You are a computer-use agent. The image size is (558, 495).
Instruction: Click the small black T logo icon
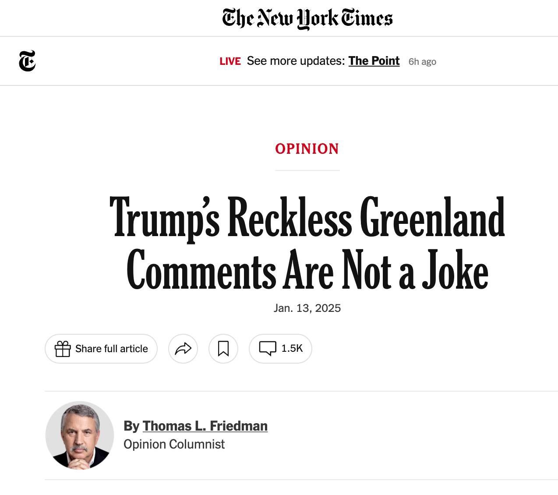(x=27, y=61)
